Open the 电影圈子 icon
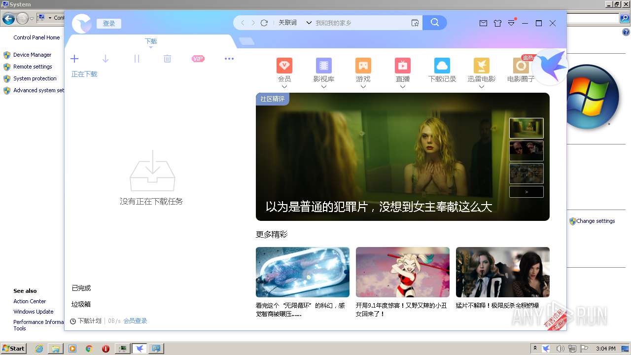Screen dimensions: 631x355 [521, 66]
